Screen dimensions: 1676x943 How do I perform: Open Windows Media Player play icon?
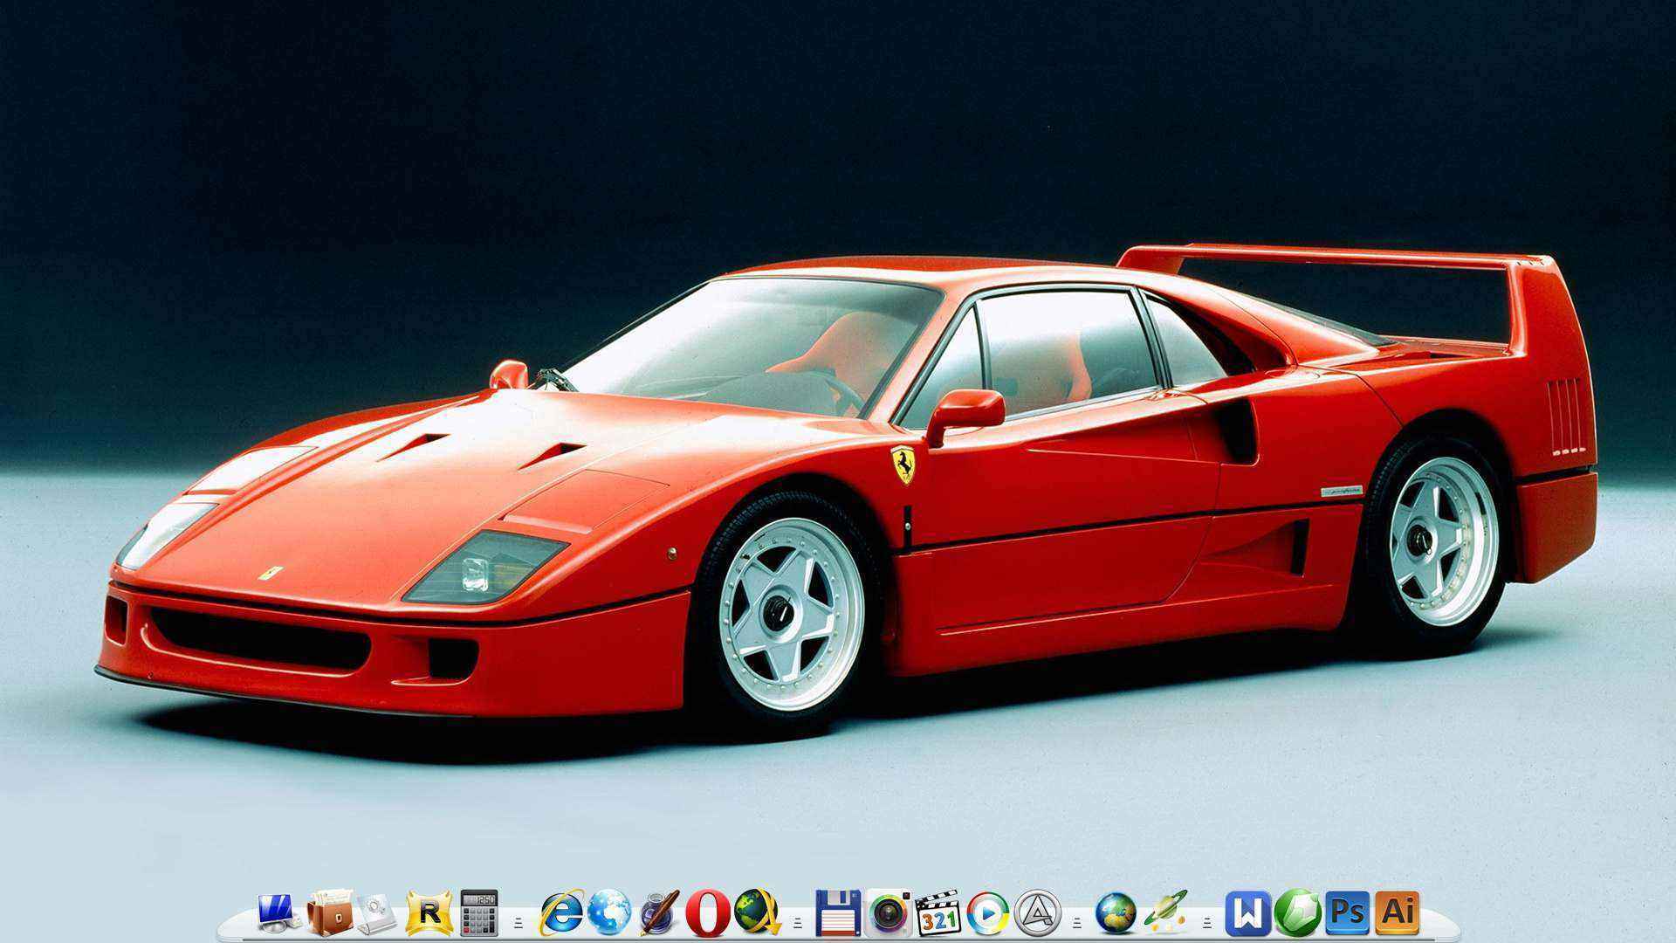[988, 913]
